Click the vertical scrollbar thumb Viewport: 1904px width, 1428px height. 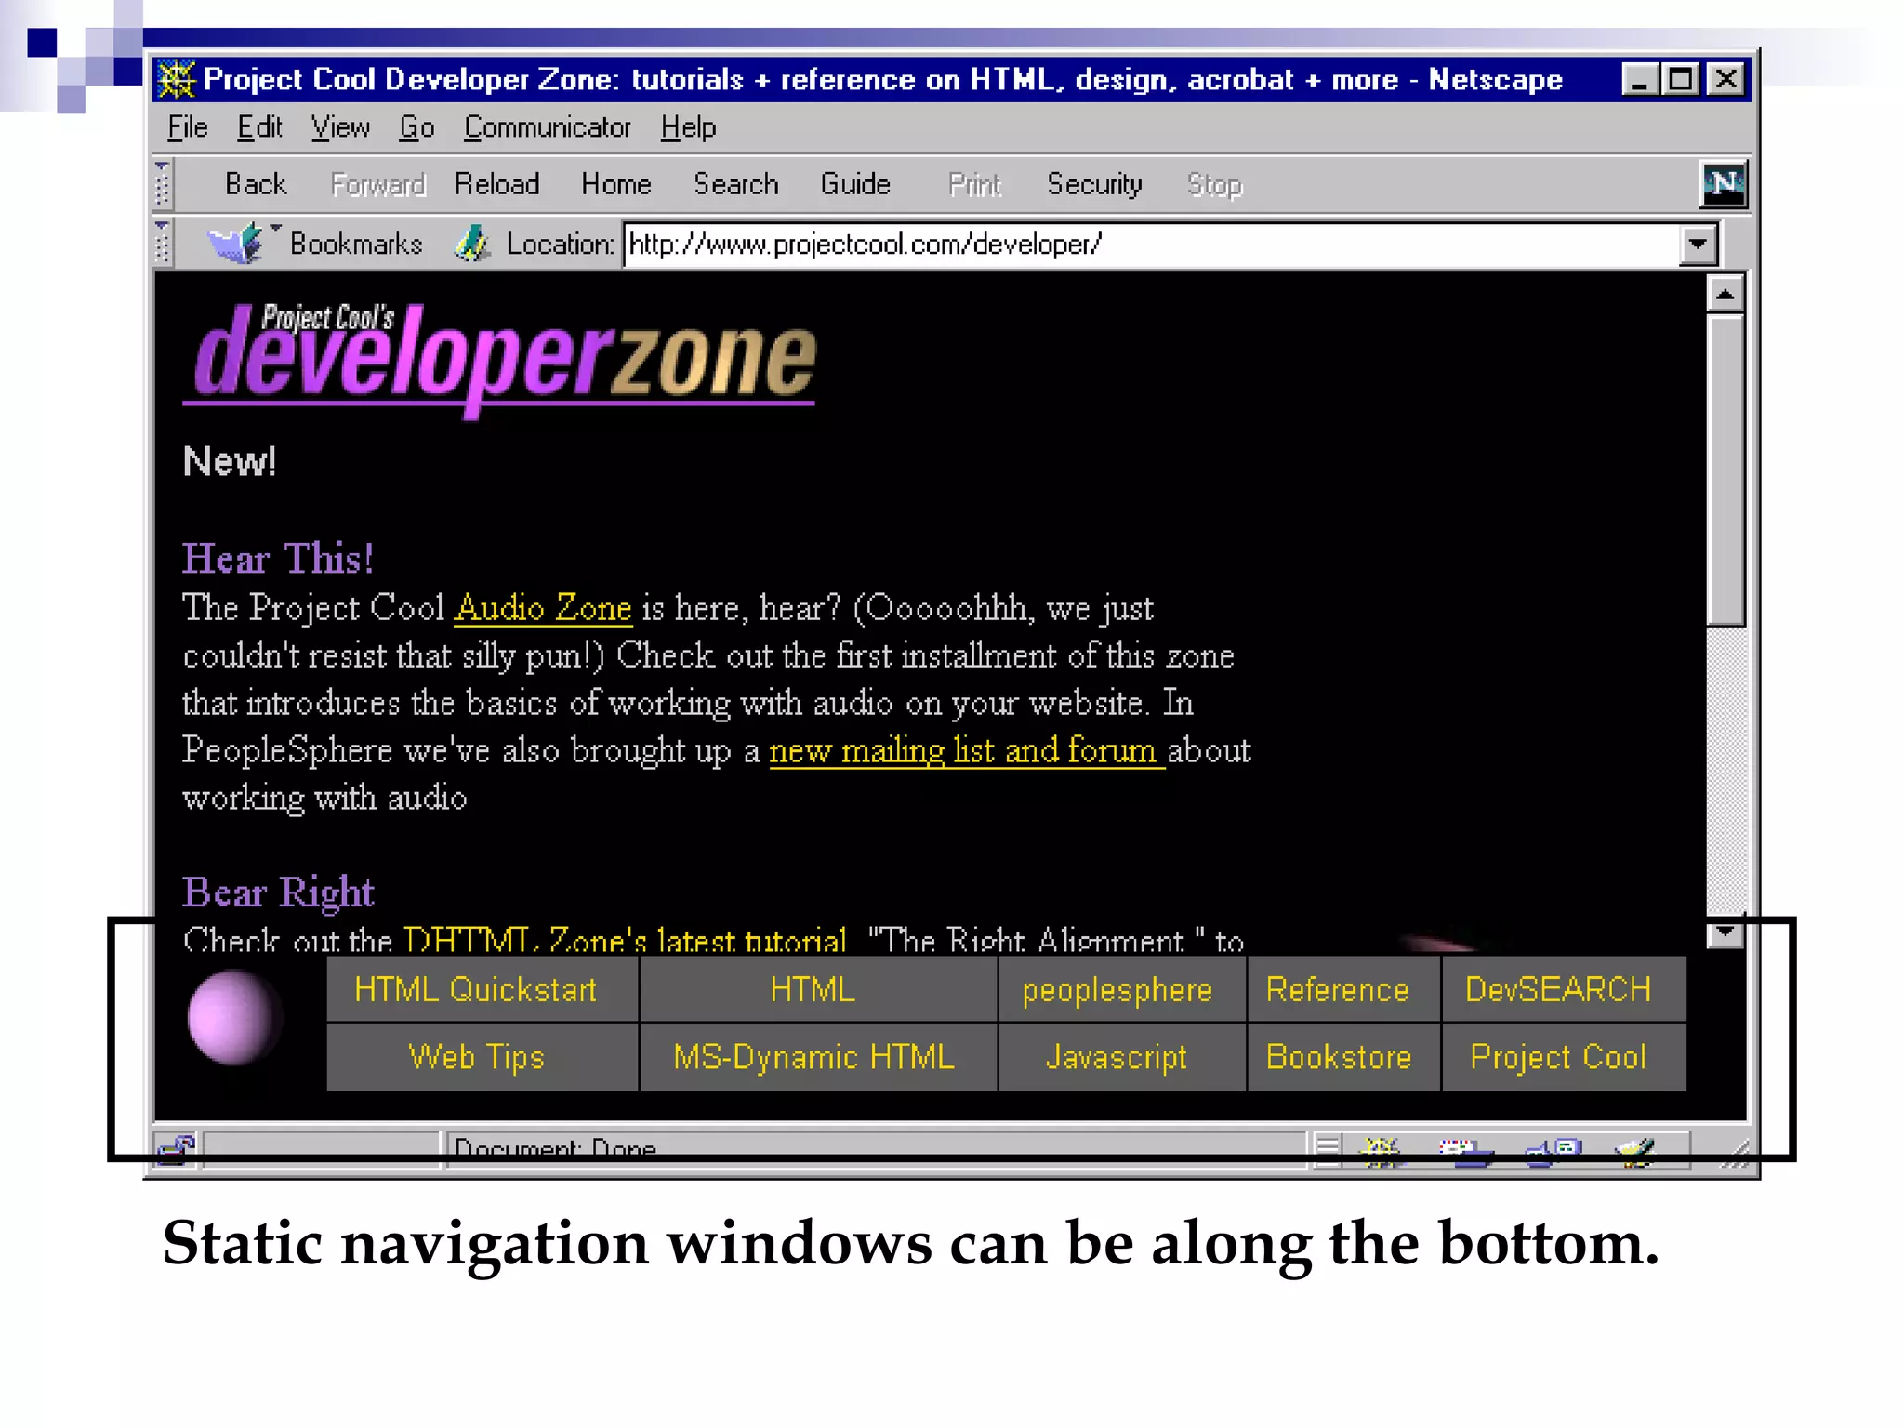tap(1725, 469)
